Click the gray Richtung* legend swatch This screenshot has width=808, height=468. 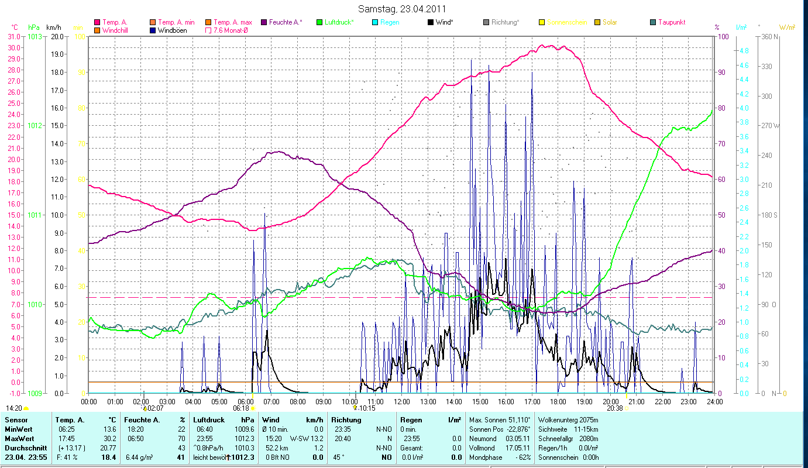pyautogui.click(x=487, y=22)
